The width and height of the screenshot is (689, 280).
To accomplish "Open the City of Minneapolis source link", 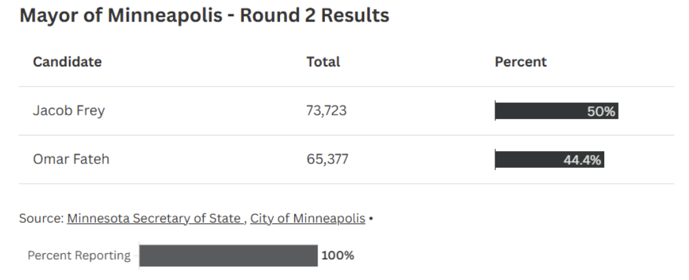I will pyautogui.click(x=307, y=218).
